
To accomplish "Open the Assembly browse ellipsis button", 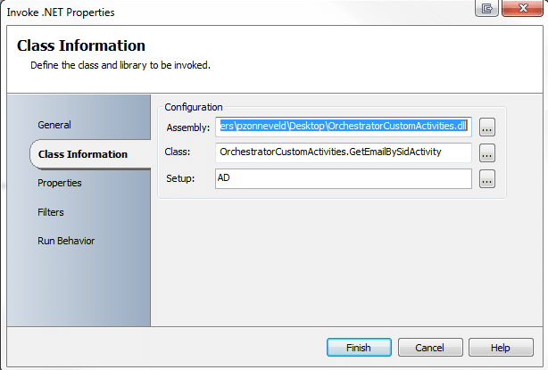I will (486, 127).
